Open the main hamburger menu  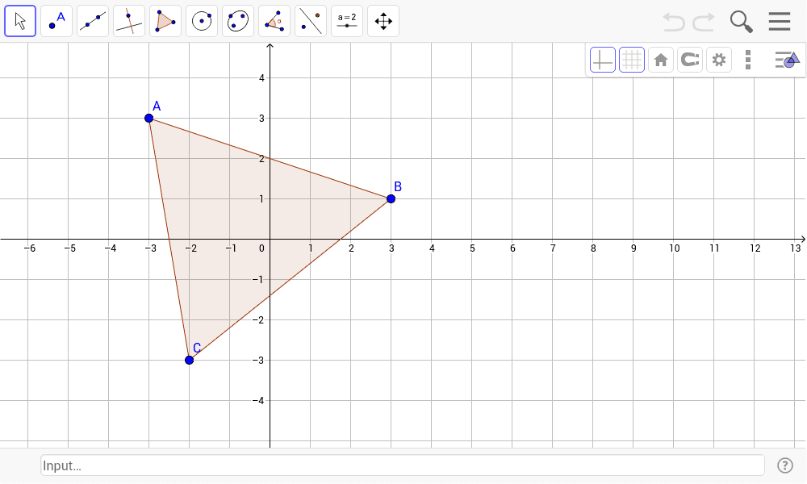(778, 21)
